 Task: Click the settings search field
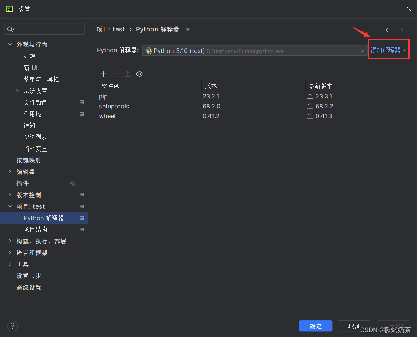coord(44,29)
